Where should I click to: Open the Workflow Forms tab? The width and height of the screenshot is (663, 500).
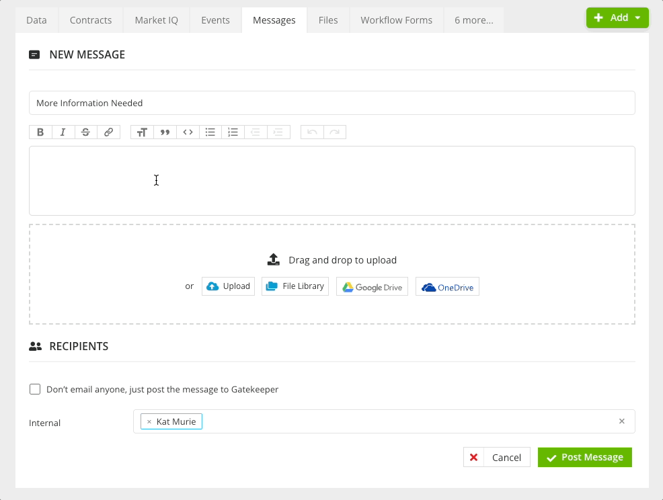[x=396, y=20]
